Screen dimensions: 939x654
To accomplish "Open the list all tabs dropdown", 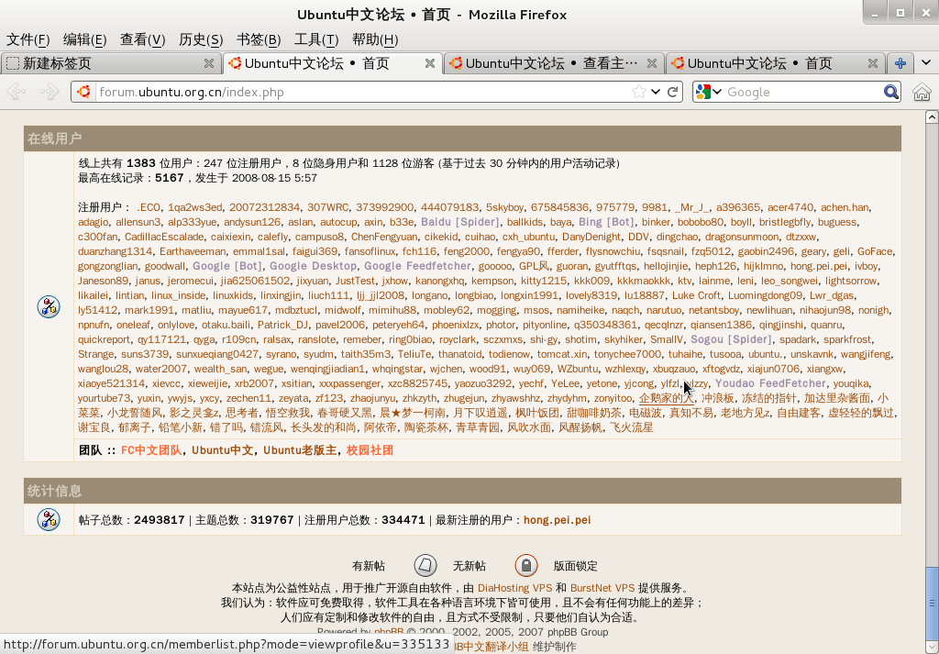I will [926, 63].
